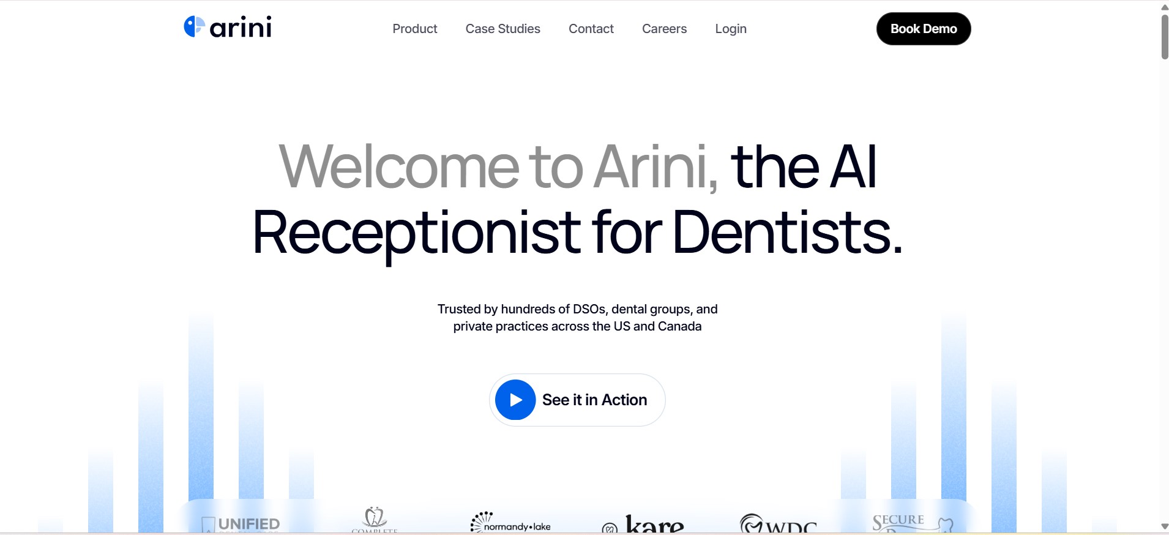1169x535 pixels.
Task: Click the normandy lake logo
Action: pos(510,522)
